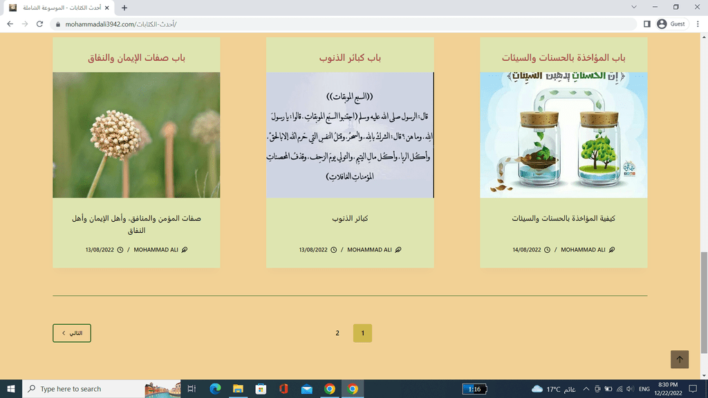The height and width of the screenshot is (398, 708).
Task: Open Mail app from taskbar
Action: point(306,388)
